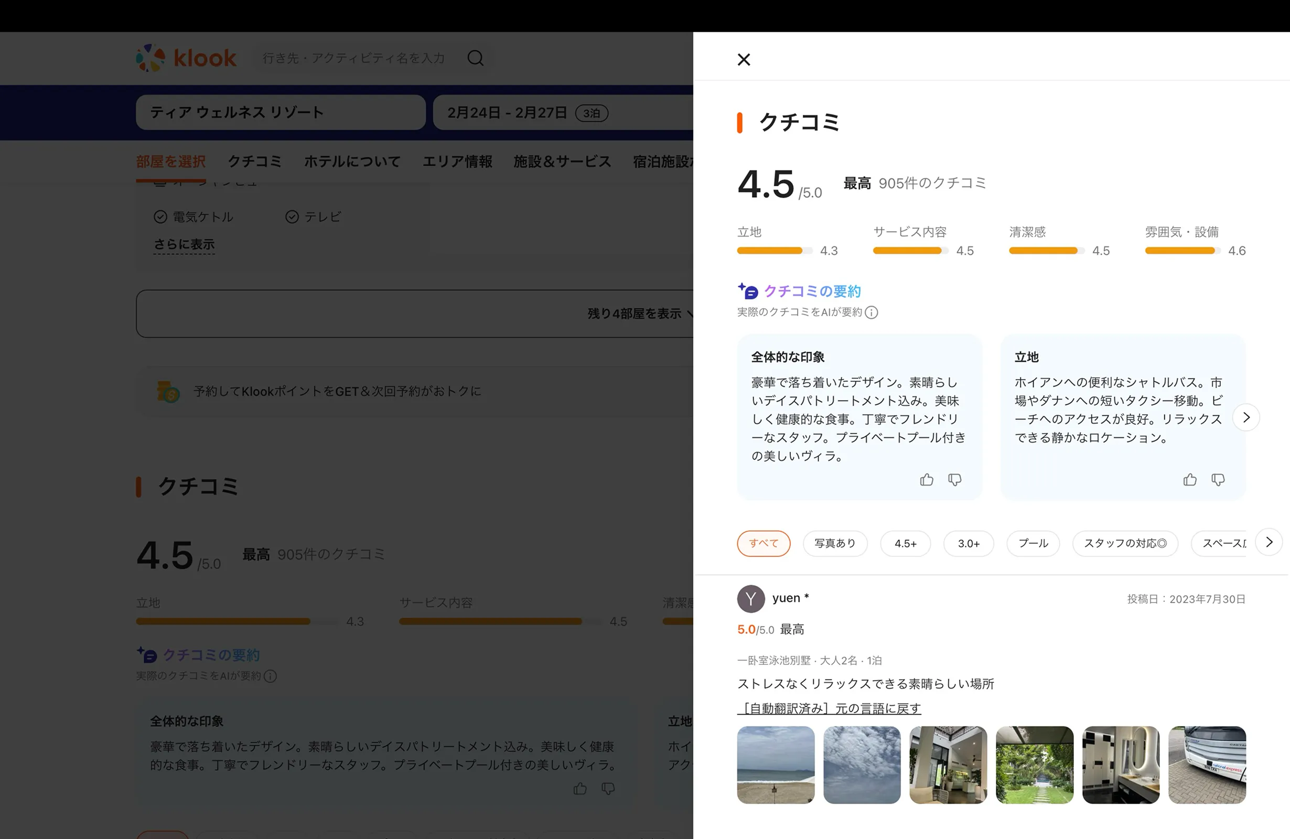Click 一卧室泳池別墅 room type text

(x=774, y=661)
